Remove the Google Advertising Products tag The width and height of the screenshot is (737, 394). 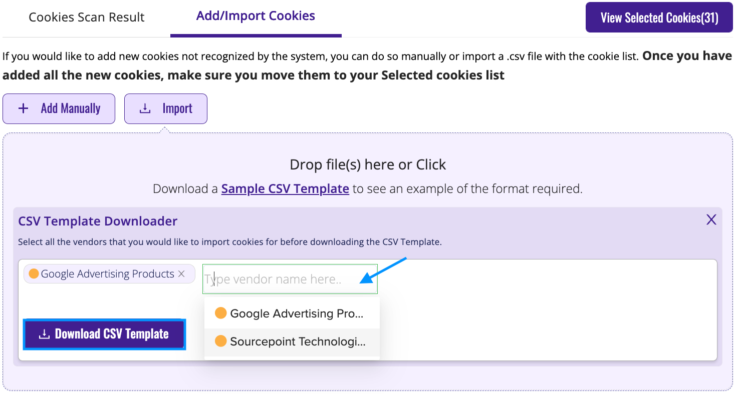[x=181, y=274]
